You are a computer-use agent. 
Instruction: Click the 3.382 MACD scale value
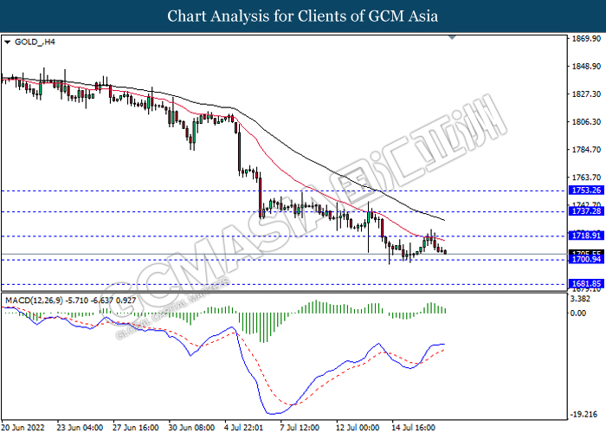(580, 299)
